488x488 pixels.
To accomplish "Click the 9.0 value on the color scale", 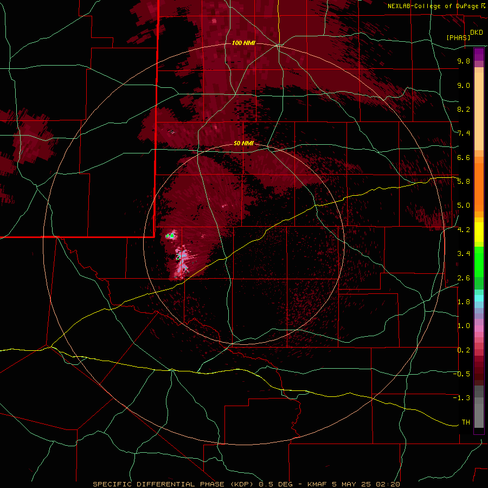I will [464, 85].
